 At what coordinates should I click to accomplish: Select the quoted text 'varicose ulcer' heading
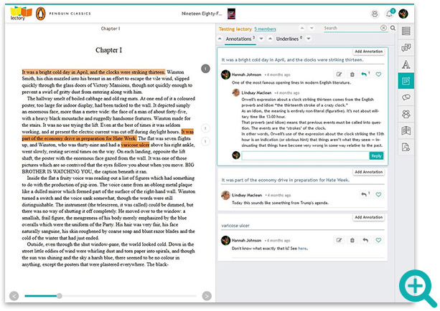coord(235,226)
